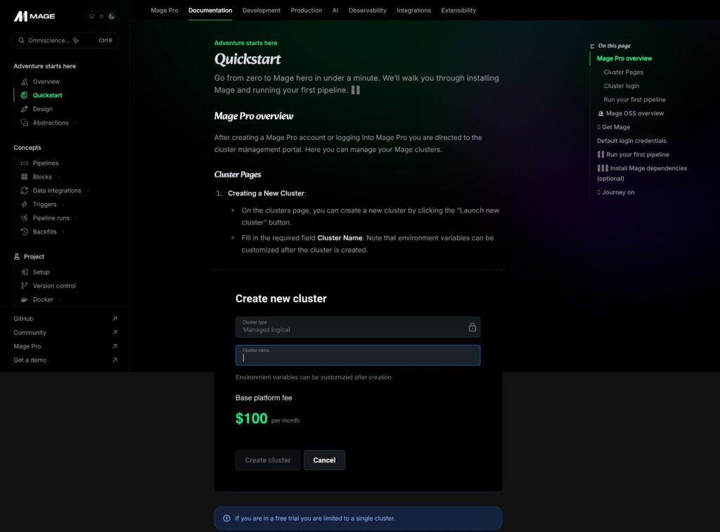Viewport: 720px width, 532px height.
Task: Expand the Pipeline runs chevron
Action: click(76, 218)
